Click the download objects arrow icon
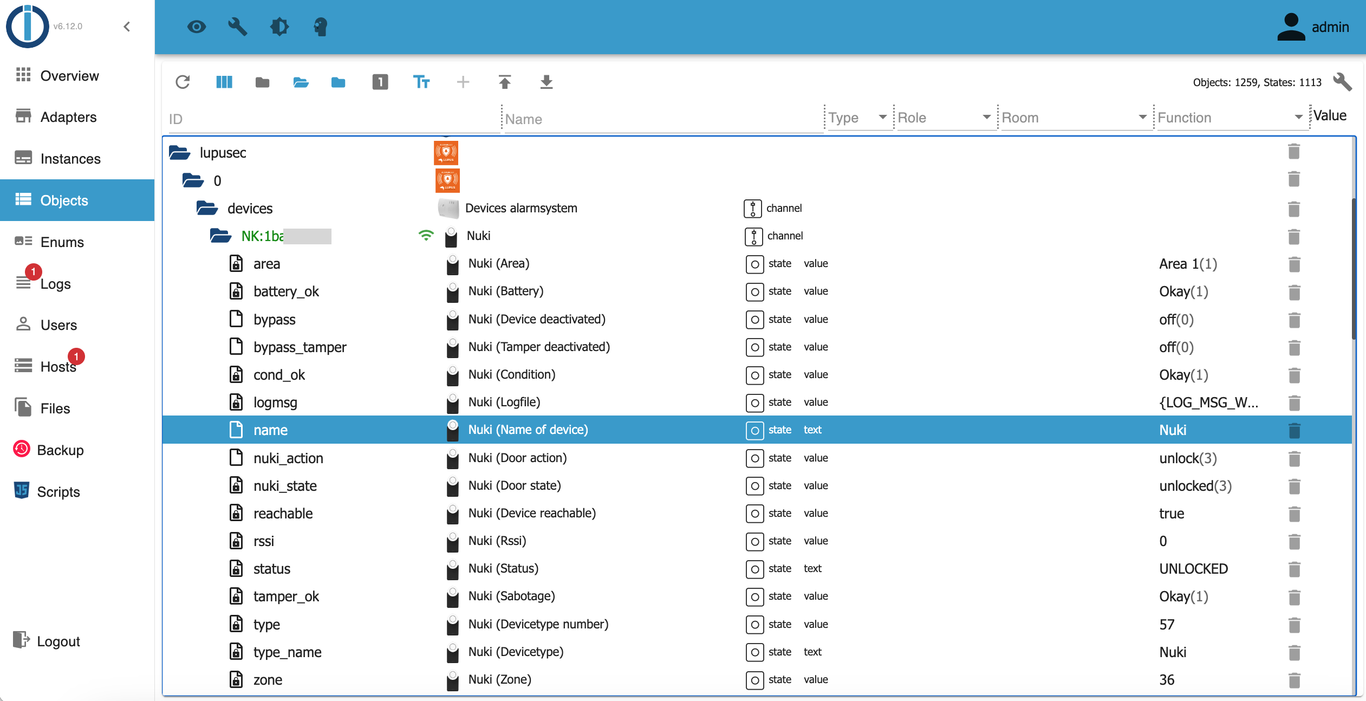 [546, 82]
